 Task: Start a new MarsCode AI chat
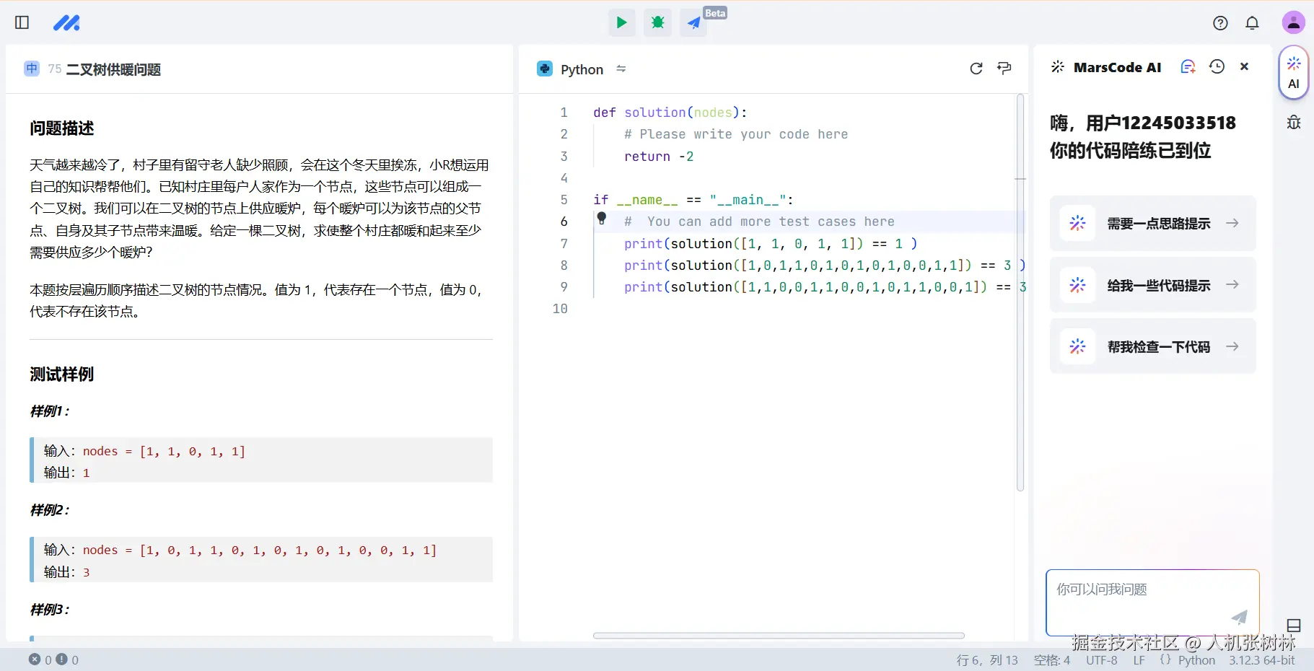click(1188, 67)
